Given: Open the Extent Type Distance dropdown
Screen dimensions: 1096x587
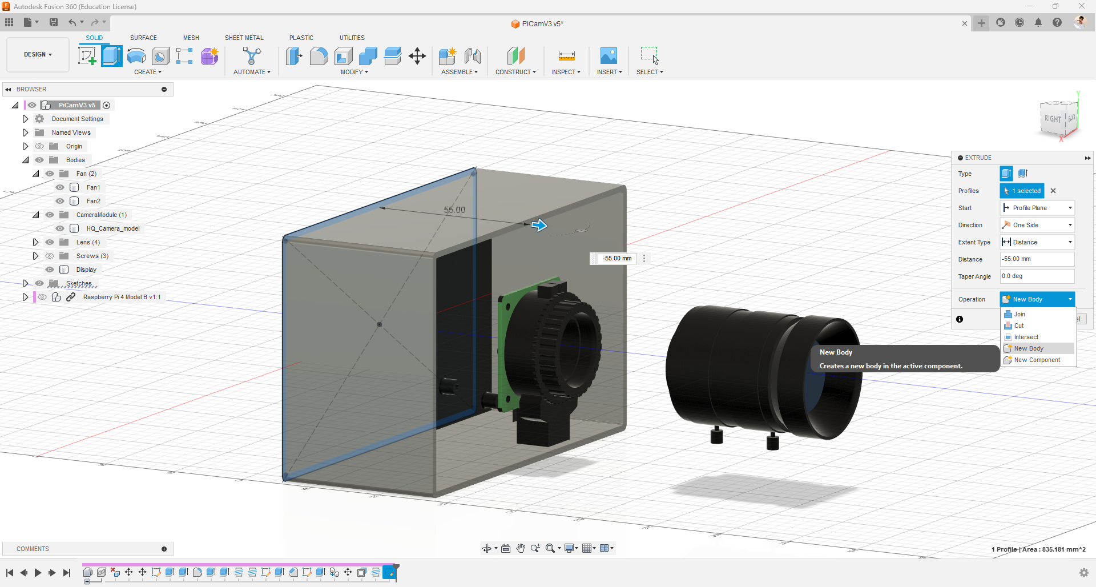Looking at the screenshot, I should pyautogui.click(x=1037, y=242).
